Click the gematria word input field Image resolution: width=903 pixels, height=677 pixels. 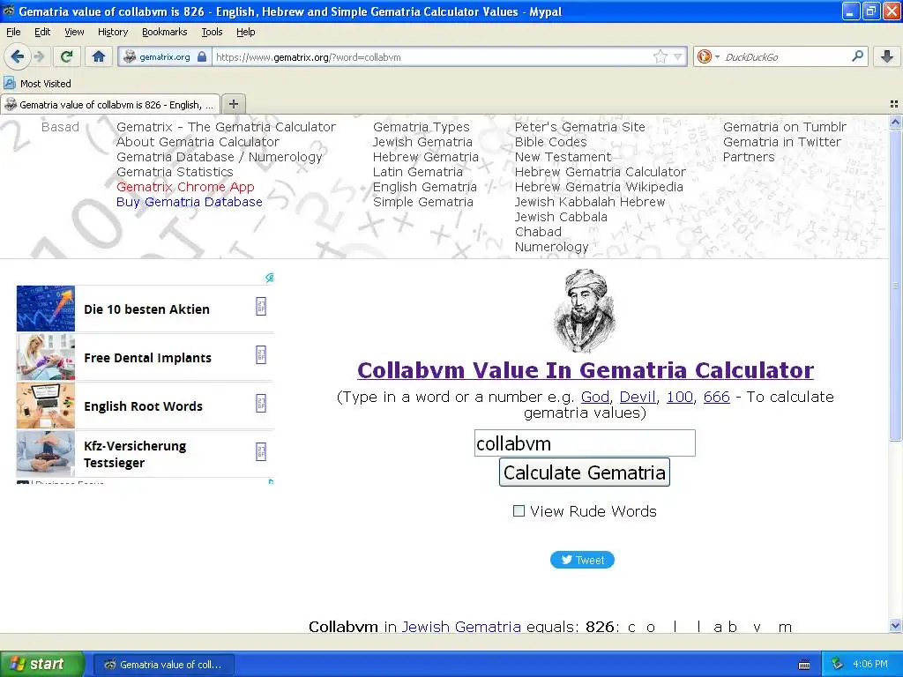coord(585,443)
